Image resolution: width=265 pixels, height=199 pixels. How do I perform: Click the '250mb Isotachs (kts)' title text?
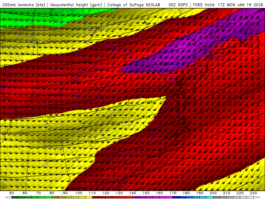[x=24, y=5]
